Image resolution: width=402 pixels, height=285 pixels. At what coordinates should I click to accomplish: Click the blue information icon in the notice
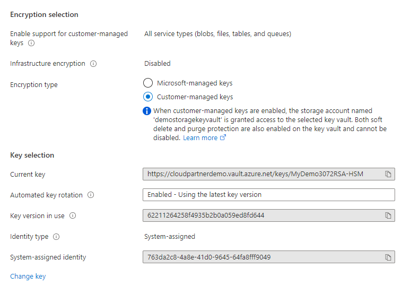point(147,111)
